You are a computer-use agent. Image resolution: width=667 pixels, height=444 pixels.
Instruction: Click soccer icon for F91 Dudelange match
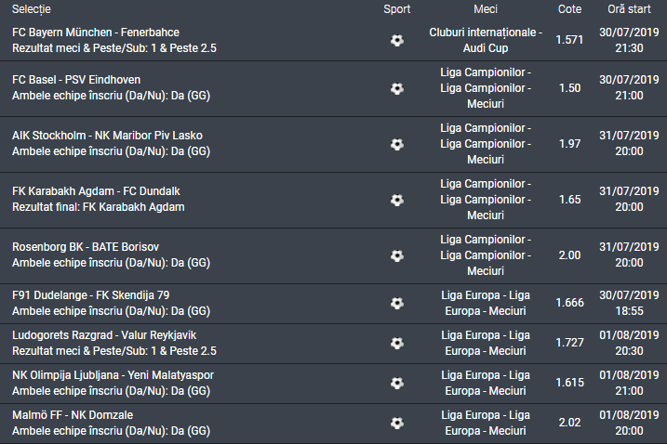[397, 303]
